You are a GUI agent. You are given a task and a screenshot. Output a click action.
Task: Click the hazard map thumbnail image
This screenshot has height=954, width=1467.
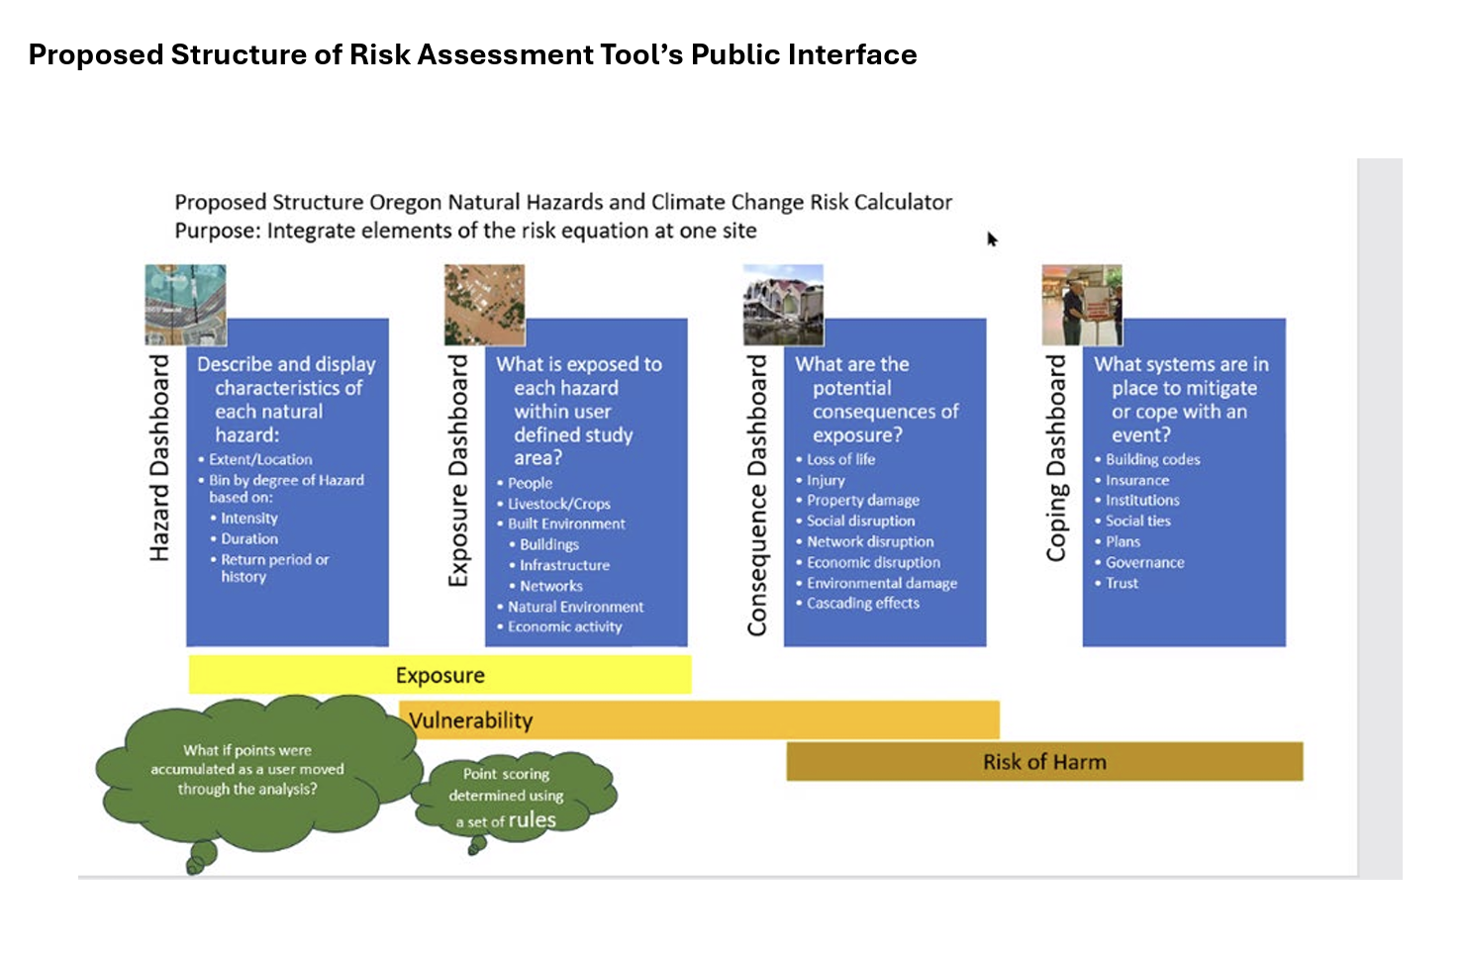185,303
